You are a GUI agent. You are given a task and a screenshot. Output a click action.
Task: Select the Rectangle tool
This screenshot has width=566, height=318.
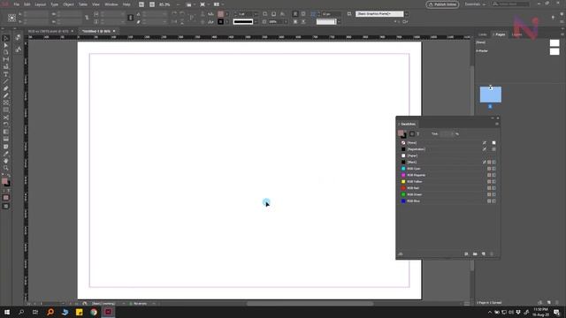pos(6,110)
